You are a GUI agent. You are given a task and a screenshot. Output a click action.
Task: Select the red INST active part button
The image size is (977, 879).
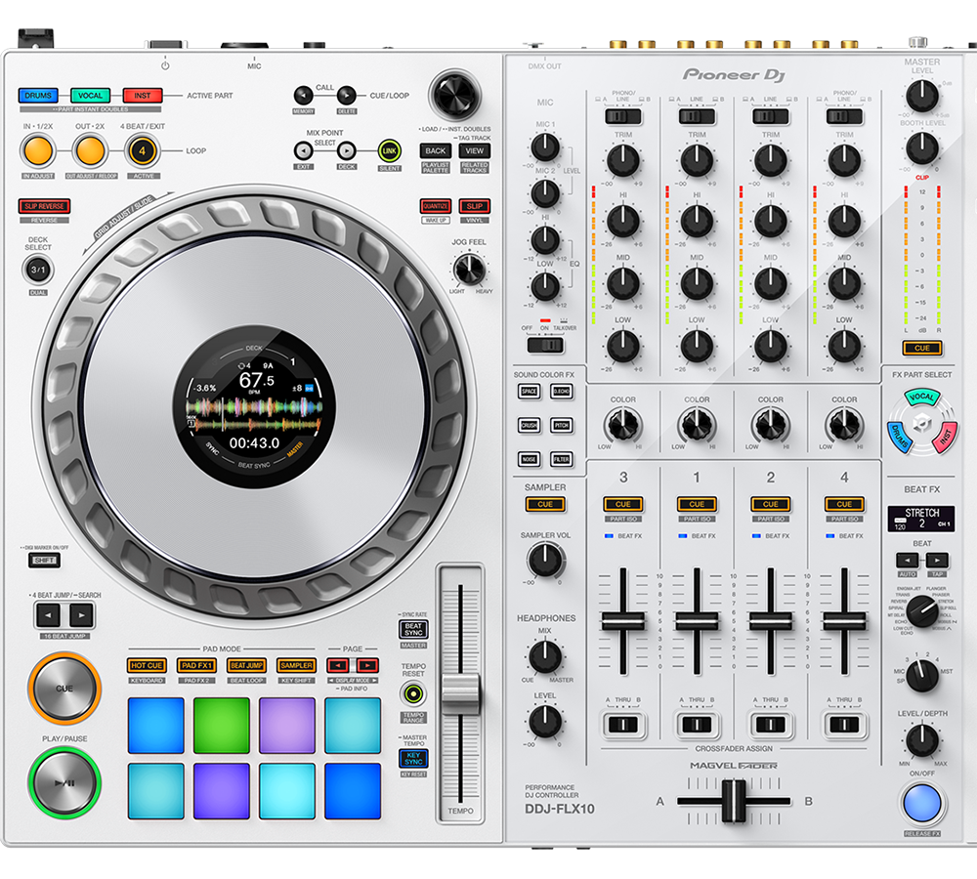point(143,96)
